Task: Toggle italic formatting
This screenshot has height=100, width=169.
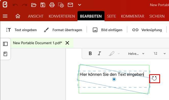Action: click(x=99, y=53)
